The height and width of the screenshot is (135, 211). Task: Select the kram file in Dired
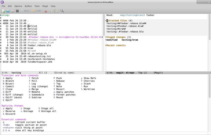(30, 48)
